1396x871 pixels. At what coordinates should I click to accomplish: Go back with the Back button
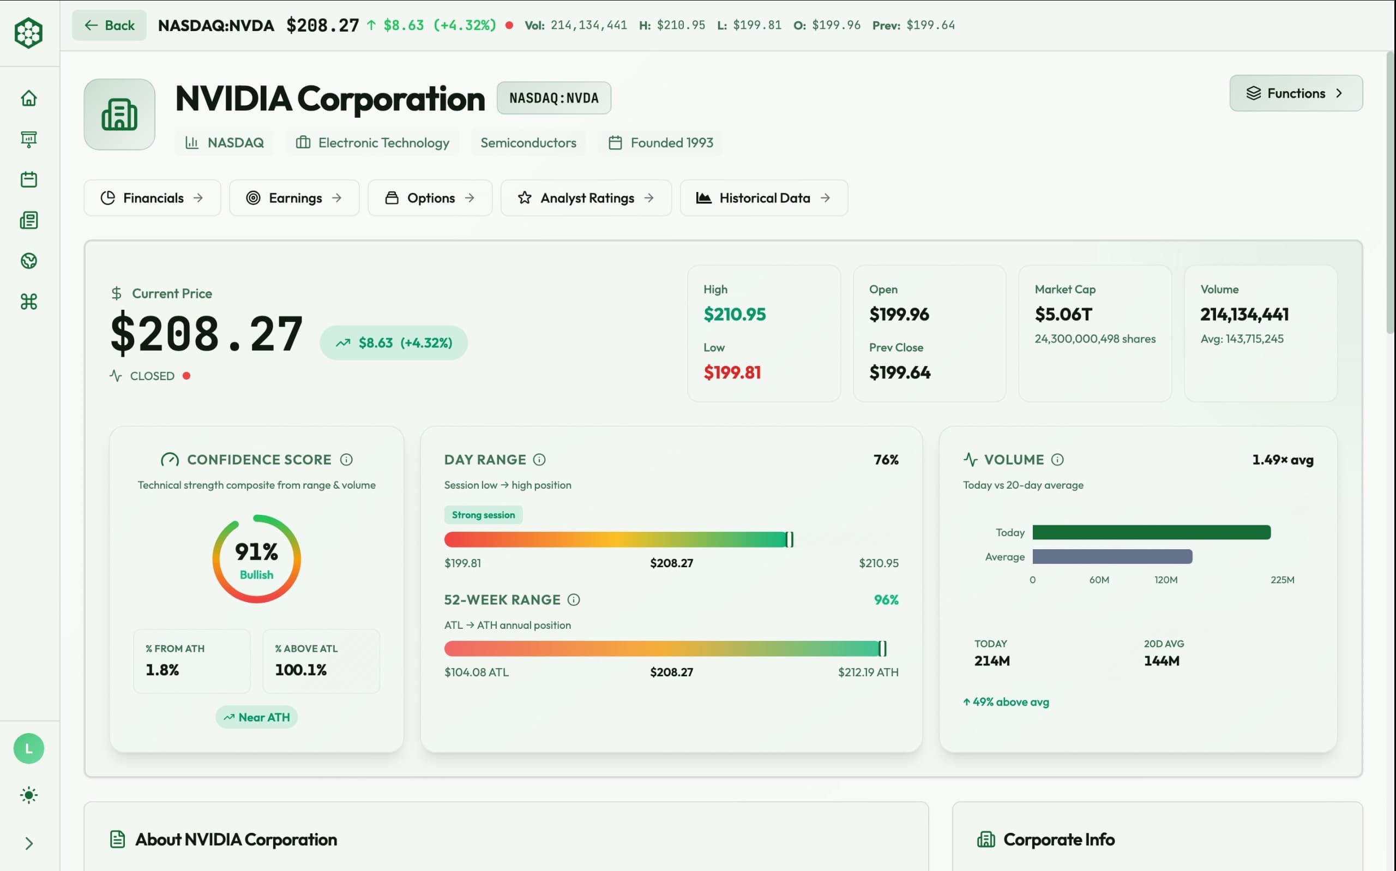(109, 25)
